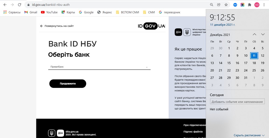The height and width of the screenshot is (138, 269).
Task: Click the Оберіть банк heading
Action: (69, 55)
